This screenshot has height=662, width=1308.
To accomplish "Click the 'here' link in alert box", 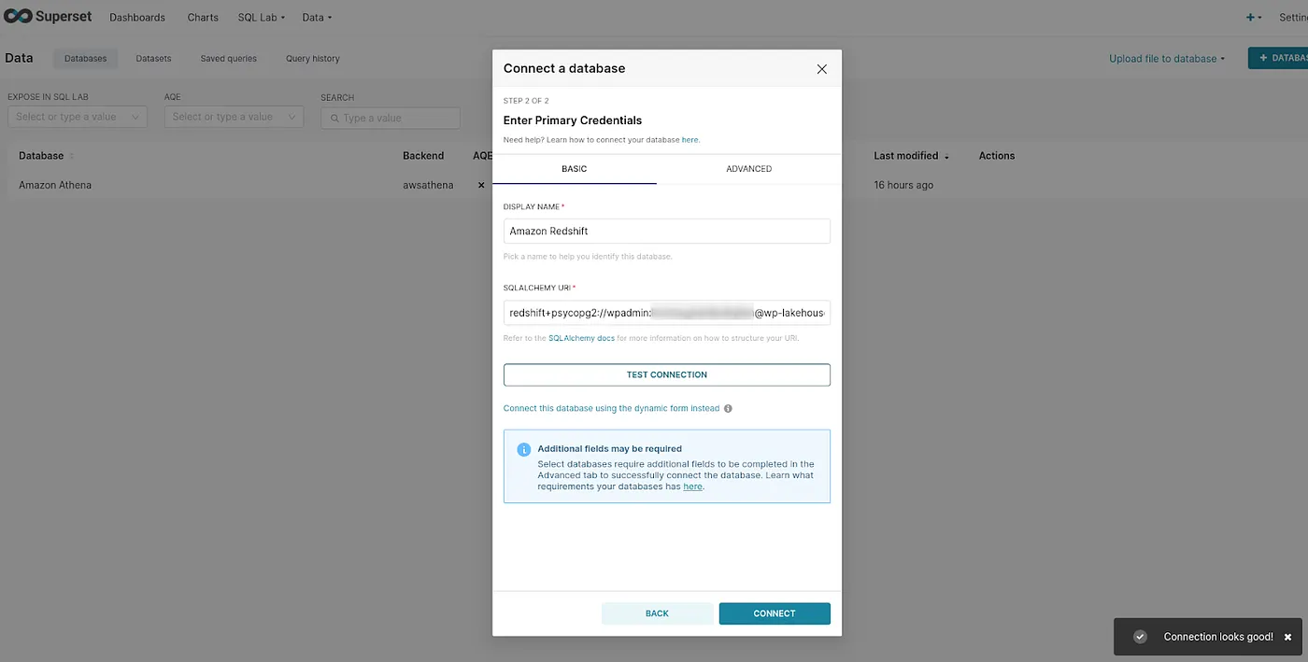I will [x=692, y=486].
